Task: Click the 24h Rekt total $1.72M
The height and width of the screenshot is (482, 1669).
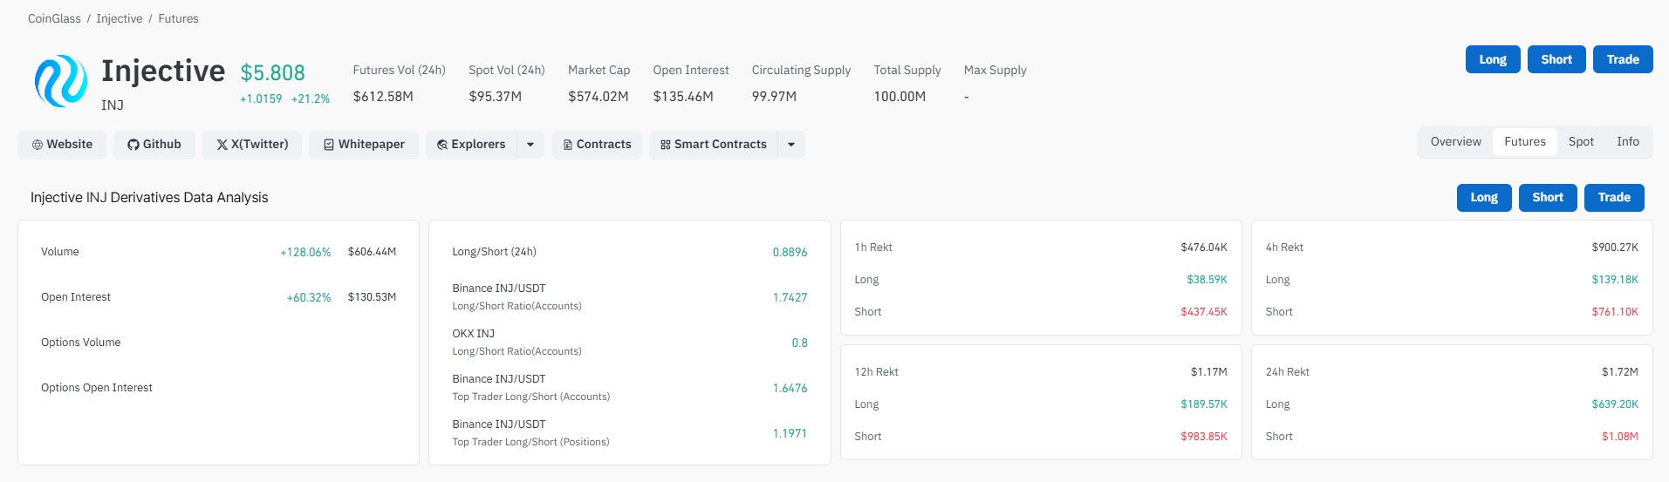Action: (x=1620, y=372)
